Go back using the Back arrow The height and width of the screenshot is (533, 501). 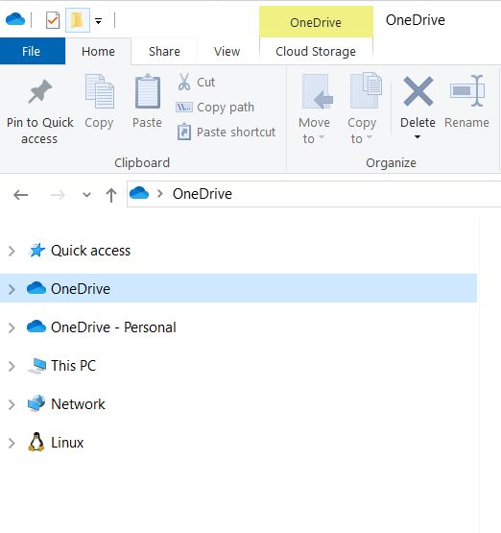[x=21, y=195]
